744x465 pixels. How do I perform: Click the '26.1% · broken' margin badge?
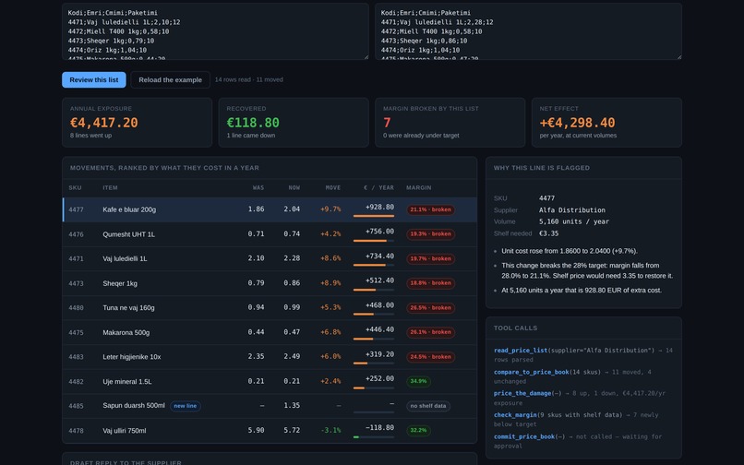430,332
